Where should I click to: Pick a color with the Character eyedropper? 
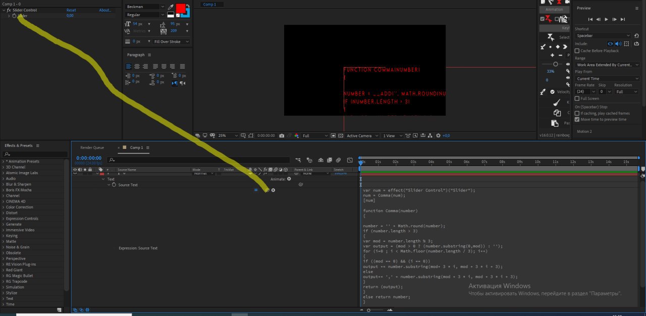coord(170,7)
